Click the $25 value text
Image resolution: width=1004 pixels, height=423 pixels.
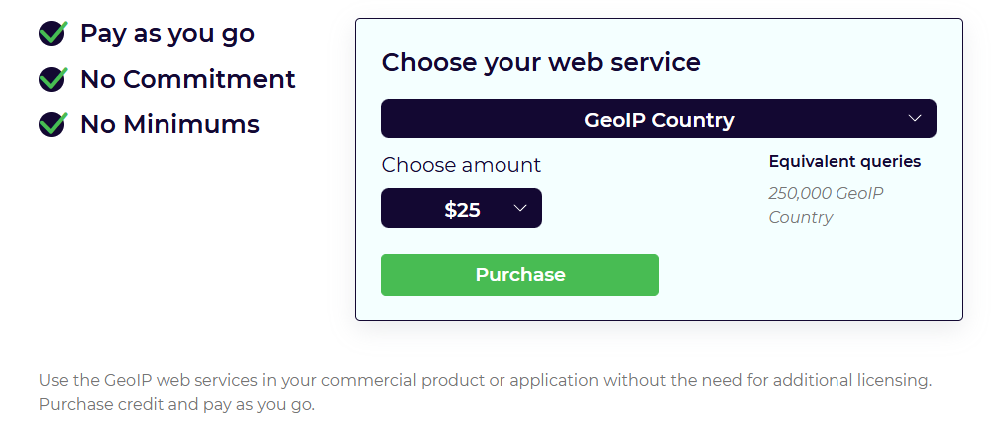coord(462,210)
